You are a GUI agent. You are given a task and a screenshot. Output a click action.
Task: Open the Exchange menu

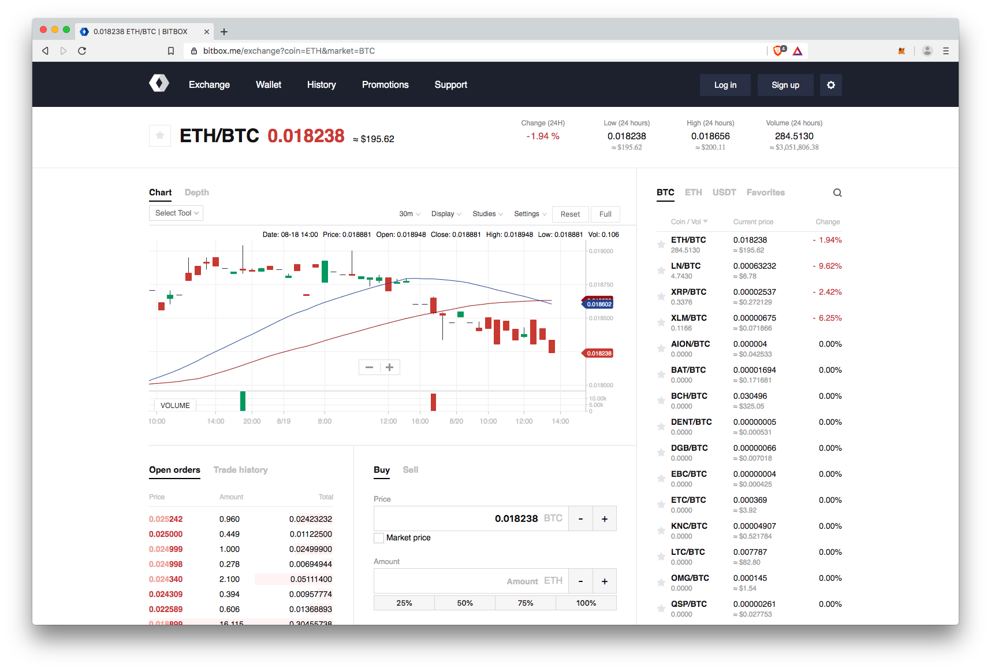209,85
